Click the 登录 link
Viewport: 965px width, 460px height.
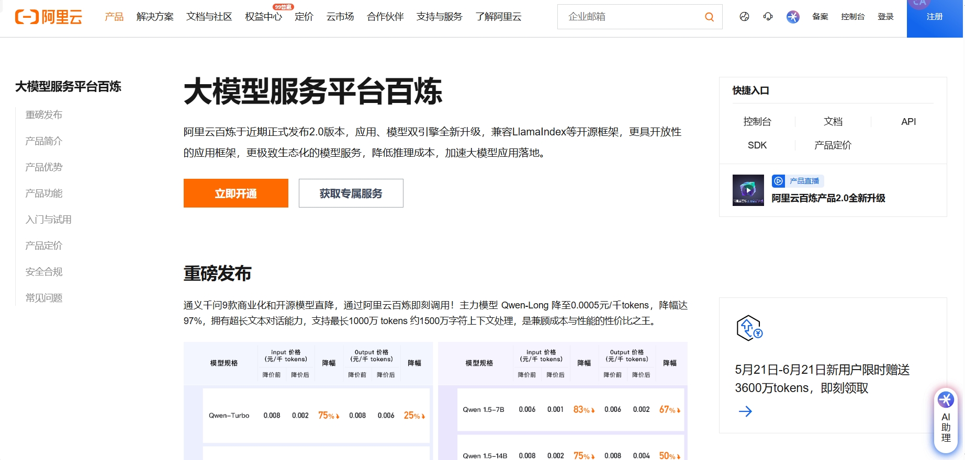coord(885,17)
